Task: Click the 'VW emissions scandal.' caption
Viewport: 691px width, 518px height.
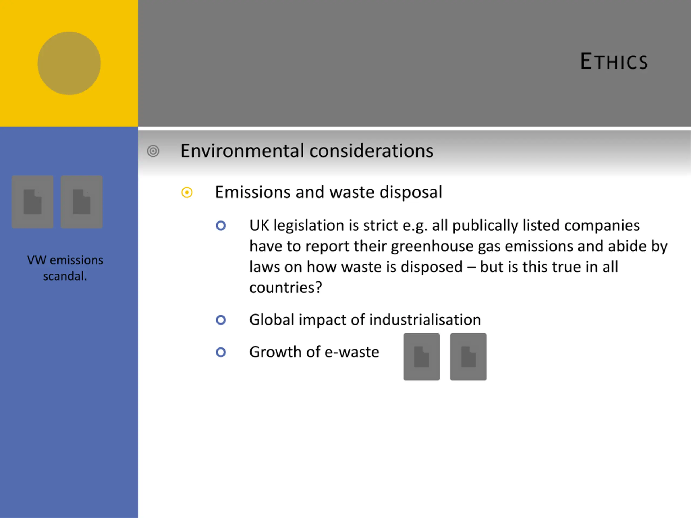Action: pyautogui.click(x=65, y=268)
